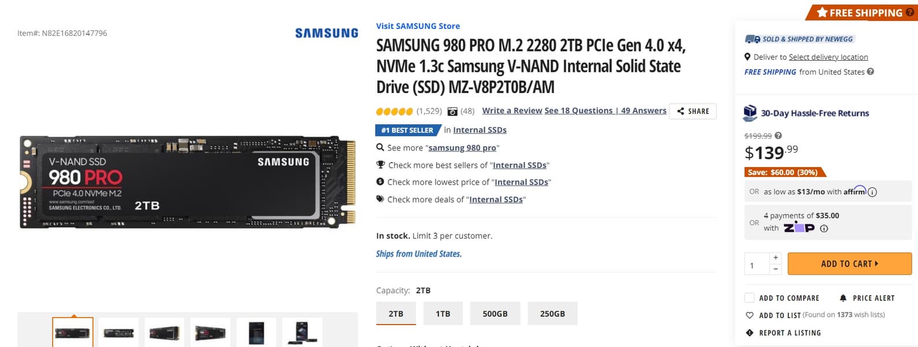Visit the SAMSUNG Store link
The image size is (918, 347).
pyautogui.click(x=418, y=26)
